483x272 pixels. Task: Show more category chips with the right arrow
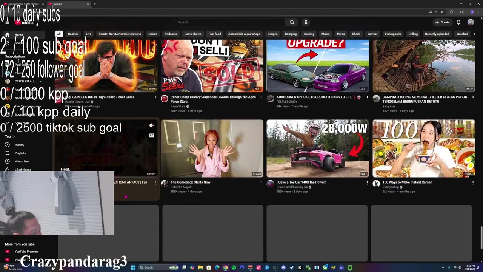pos(474,34)
